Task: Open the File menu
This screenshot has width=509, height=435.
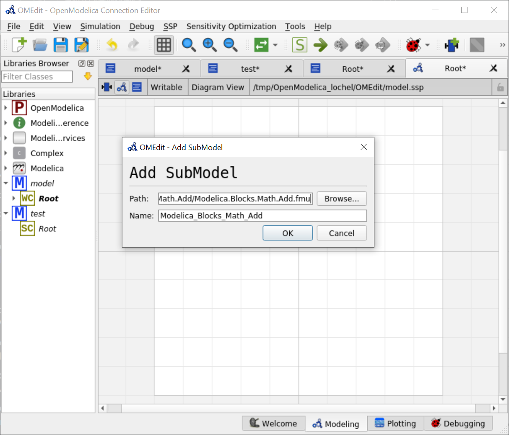Action: click(14, 26)
